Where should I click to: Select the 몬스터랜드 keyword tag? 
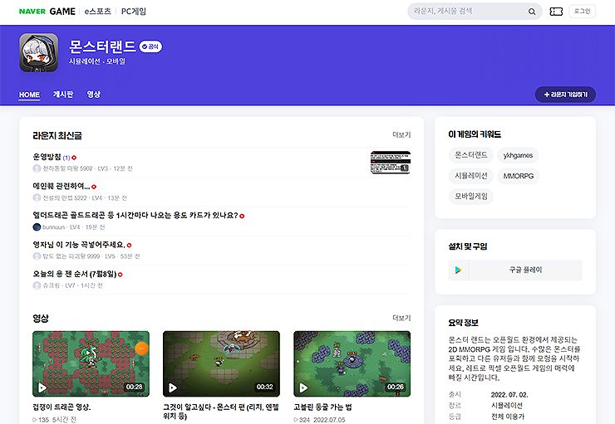(471, 155)
